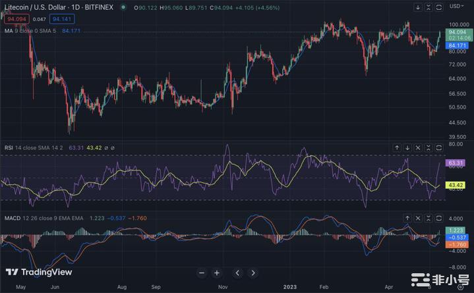Collapse the MACD indicator pane
Viewport: 474px width, 293px height.
tap(429, 217)
